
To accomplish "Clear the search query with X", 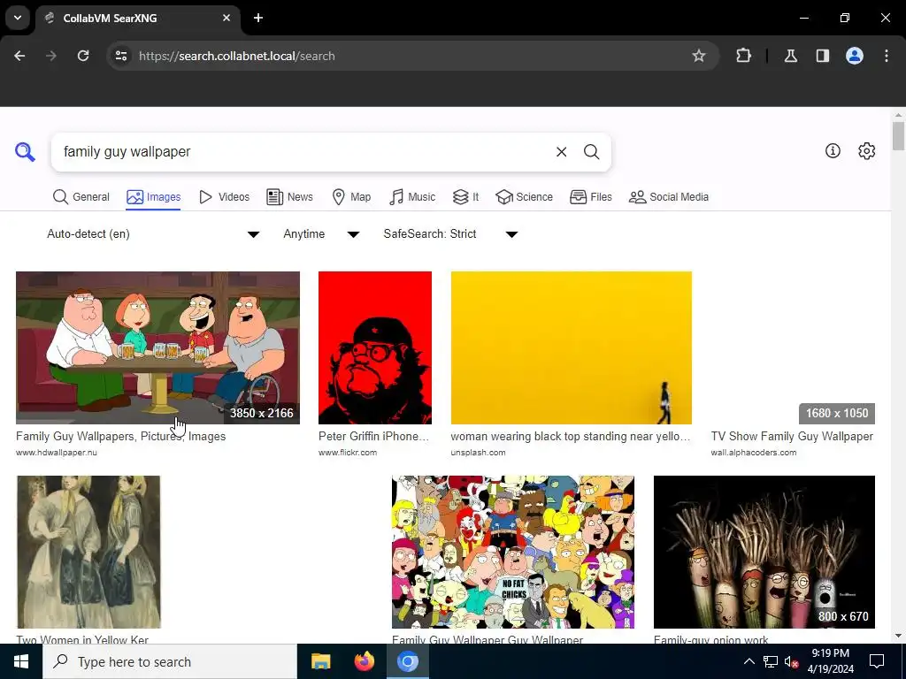I will pyautogui.click(x=561, y=152).
